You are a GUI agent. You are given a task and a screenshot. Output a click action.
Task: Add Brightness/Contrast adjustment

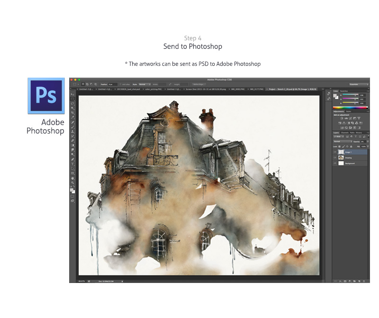[342, 118]
